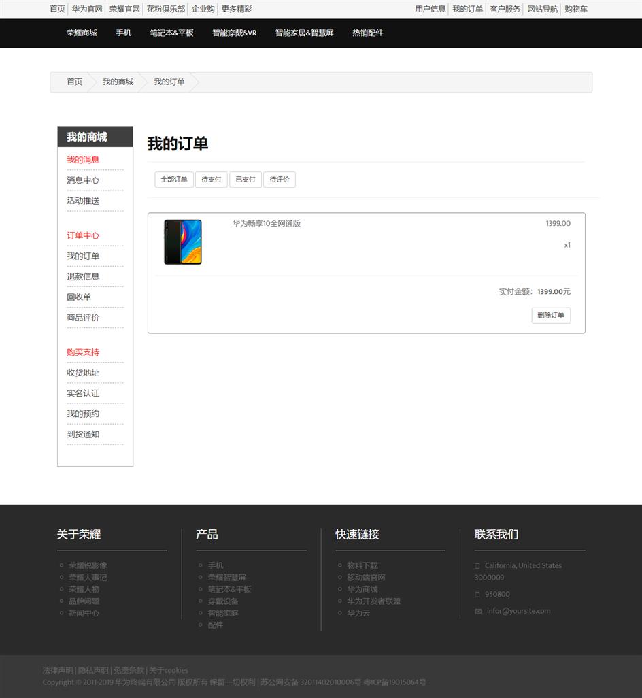Open 荣耀人物 footer link
The image size is (642, 698).
click(84, 589)
